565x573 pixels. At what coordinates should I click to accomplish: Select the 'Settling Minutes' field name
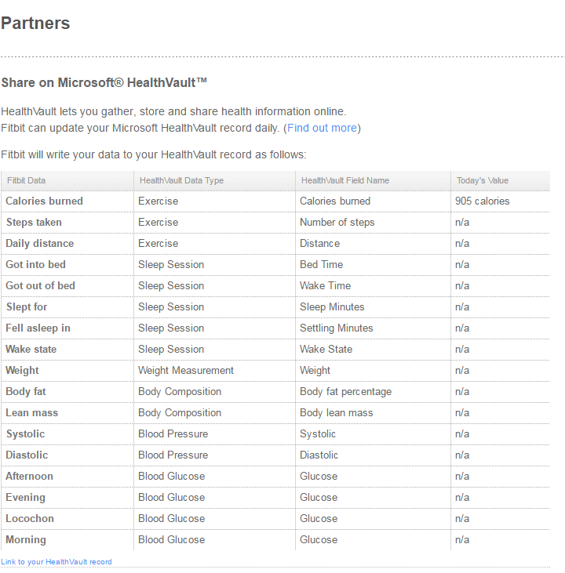pos(336,328)
